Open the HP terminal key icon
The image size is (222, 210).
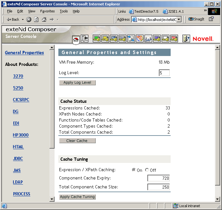[122, 38]
